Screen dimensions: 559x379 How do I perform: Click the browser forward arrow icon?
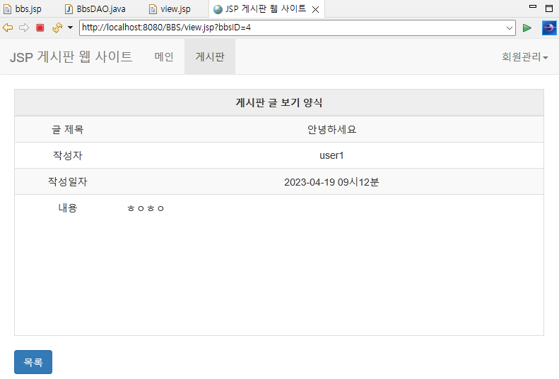click(24, 28)
